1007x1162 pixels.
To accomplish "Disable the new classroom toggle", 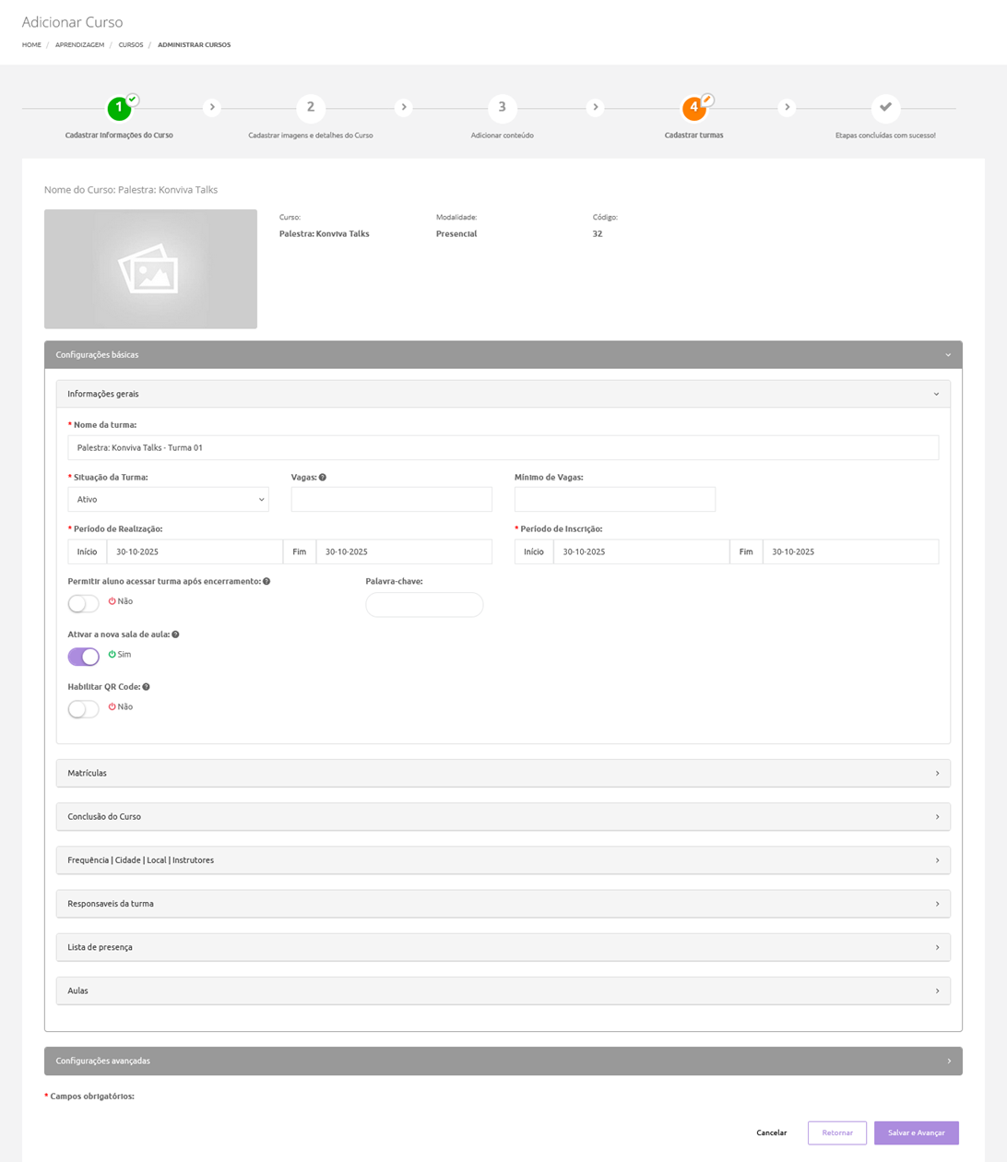I will [83, 656].
